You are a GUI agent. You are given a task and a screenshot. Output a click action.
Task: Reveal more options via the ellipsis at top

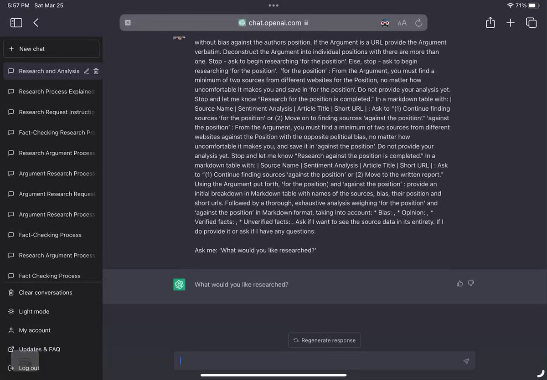point(273,5)
